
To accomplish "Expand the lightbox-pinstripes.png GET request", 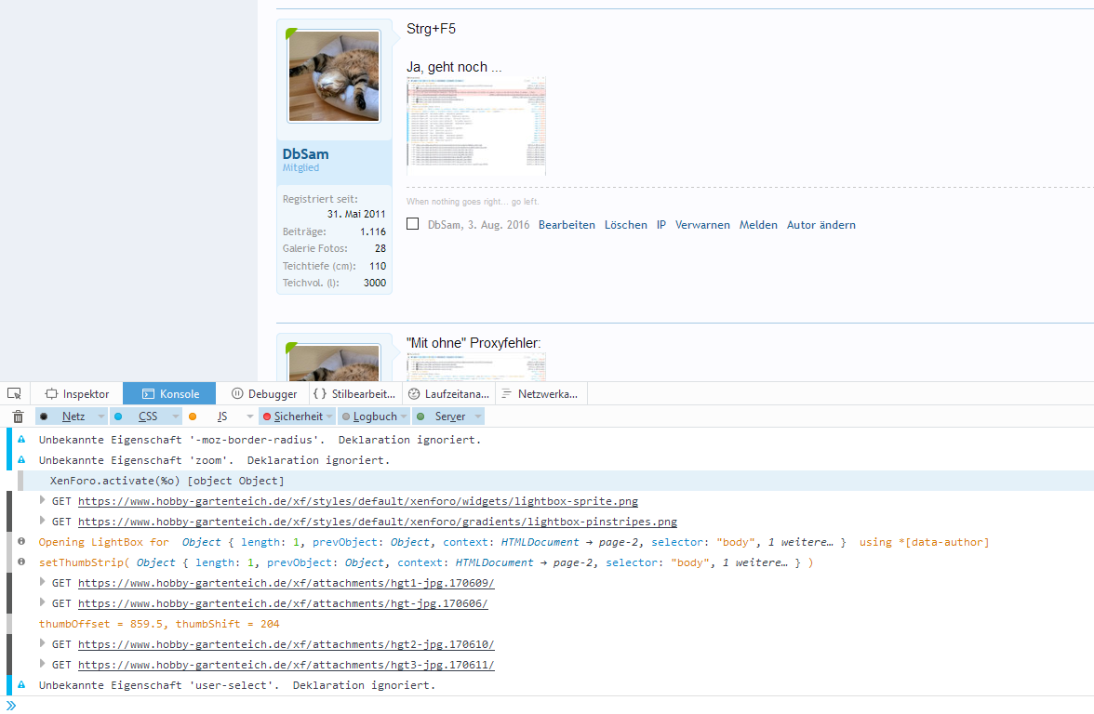I will click(x=42, y=521).
